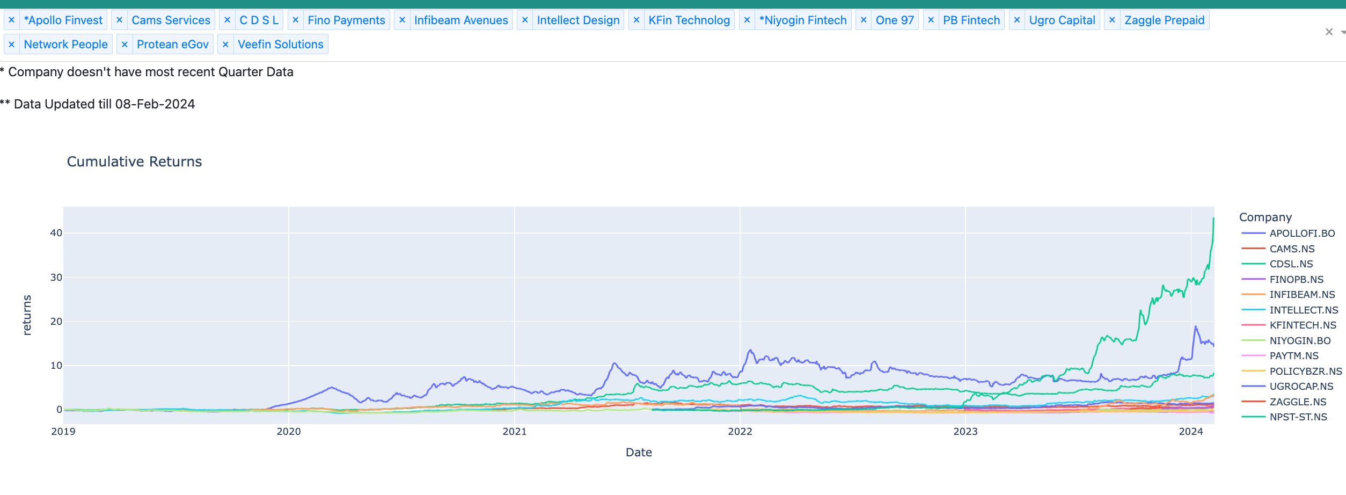This screenshot has width=1346, height=495.
Task: Remove the Veefin Solutions tag
Action: 225,45
